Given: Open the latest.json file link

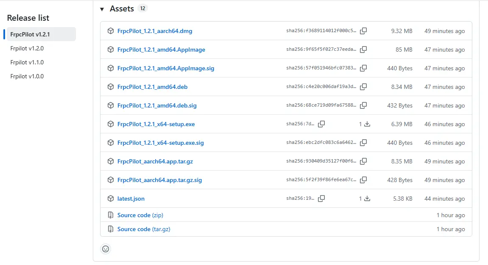Looking at the screenshot, I should coord(131,199).
